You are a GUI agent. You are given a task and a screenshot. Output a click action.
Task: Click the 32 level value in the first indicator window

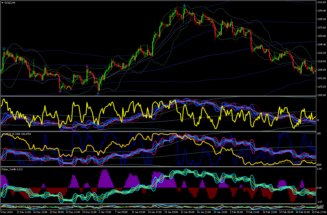point(318,120)
